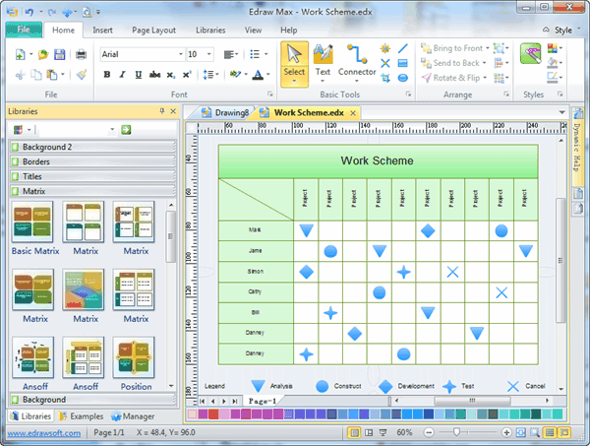
Task: Click the zoom slider handle
Action: [x=456, y=432]
